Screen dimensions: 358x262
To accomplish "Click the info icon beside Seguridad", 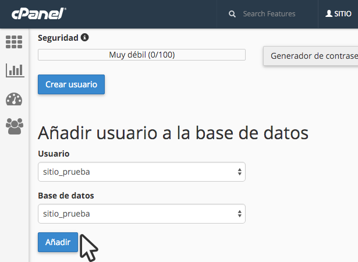I will coord(85,37).
